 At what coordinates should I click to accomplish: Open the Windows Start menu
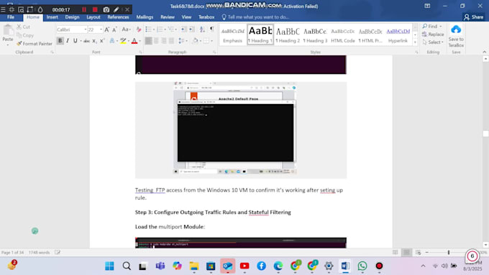109,266
